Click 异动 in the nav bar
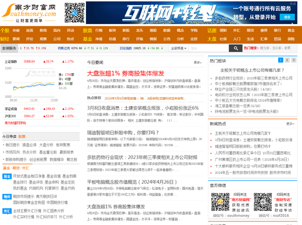The width and height of the screenshot is (302, 225). (x=70, y=30)
